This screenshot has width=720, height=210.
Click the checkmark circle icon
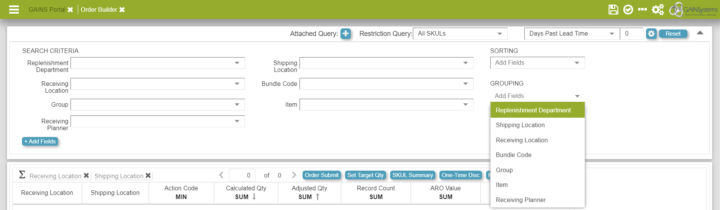coord(628,9)
